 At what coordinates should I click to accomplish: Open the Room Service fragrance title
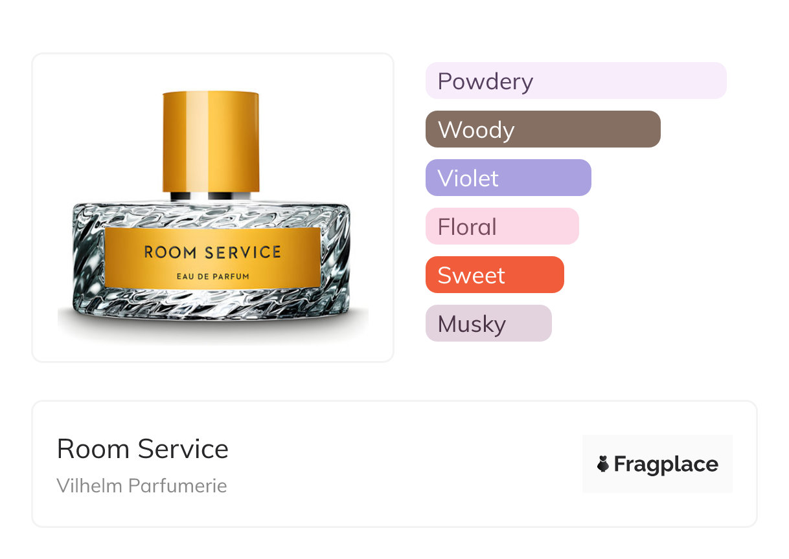coord(143,449)
